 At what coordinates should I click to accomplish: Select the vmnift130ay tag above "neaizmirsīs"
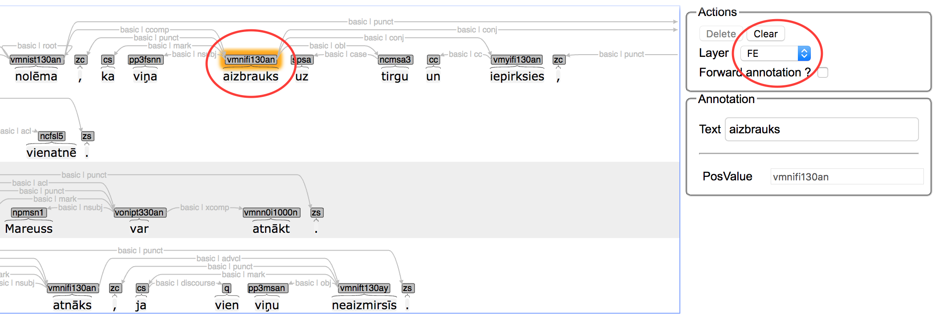point(365,288)
